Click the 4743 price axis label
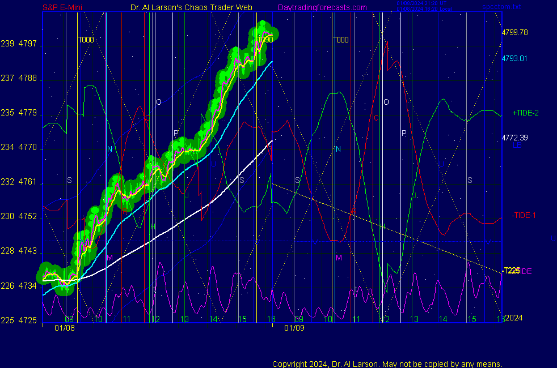This screenshot has height=368, width=557. (x=27, y=251)
